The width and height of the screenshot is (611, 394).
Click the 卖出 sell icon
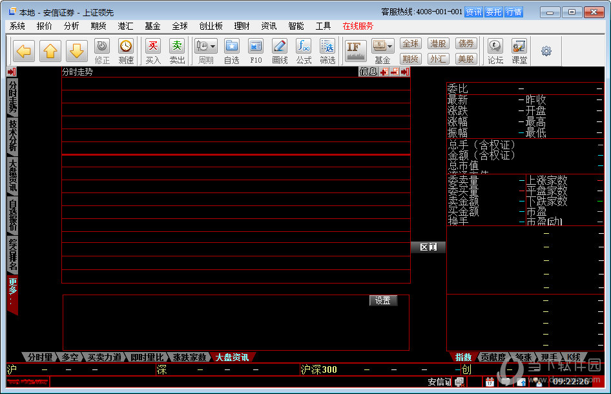click(x=177, y=51)
